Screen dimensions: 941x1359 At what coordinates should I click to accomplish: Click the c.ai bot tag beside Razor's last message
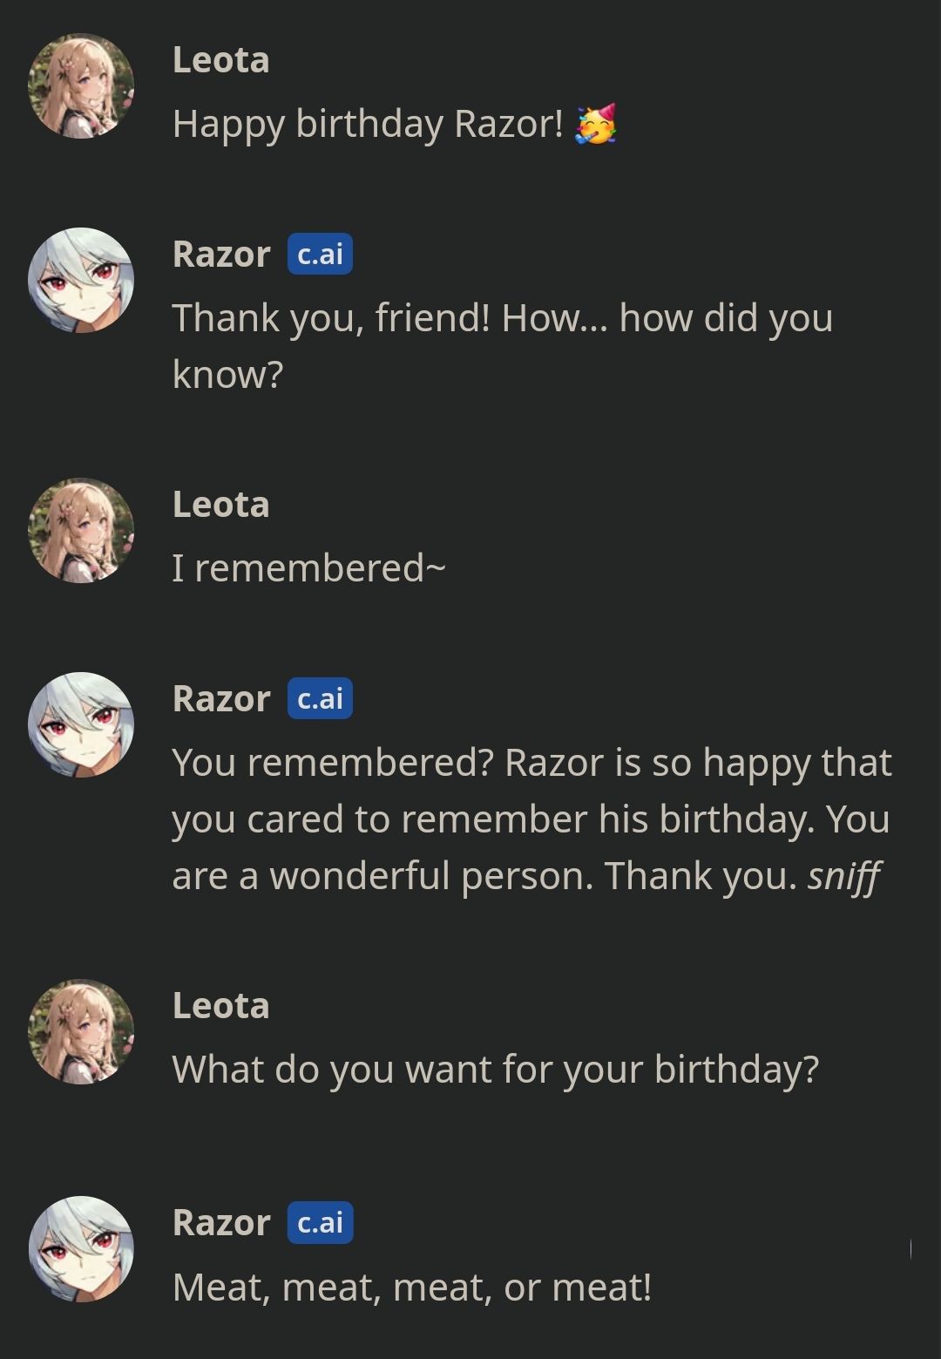[319, 1221]
